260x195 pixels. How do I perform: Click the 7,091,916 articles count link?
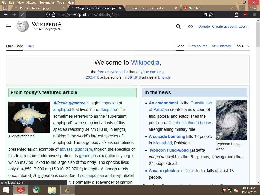(133, 77)
